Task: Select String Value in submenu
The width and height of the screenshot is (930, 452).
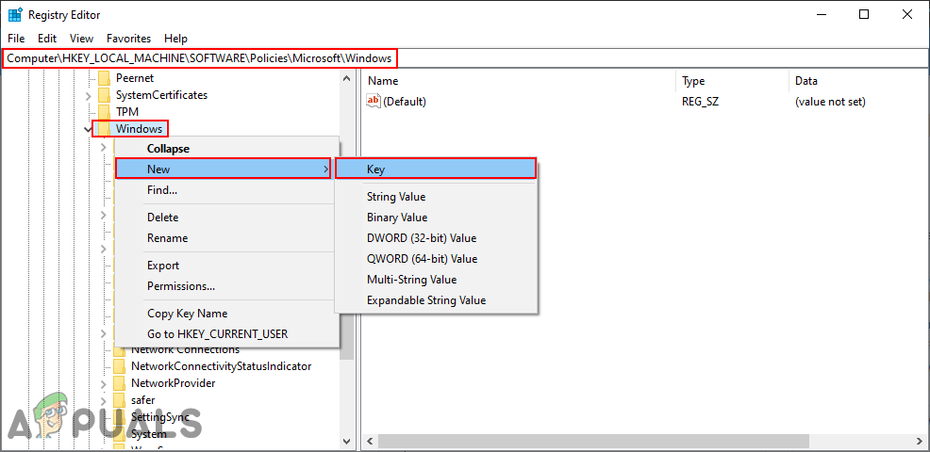Action: coord(436,197)
